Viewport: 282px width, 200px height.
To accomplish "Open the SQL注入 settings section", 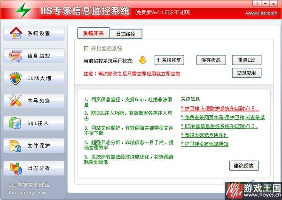I will click(34, 123).
